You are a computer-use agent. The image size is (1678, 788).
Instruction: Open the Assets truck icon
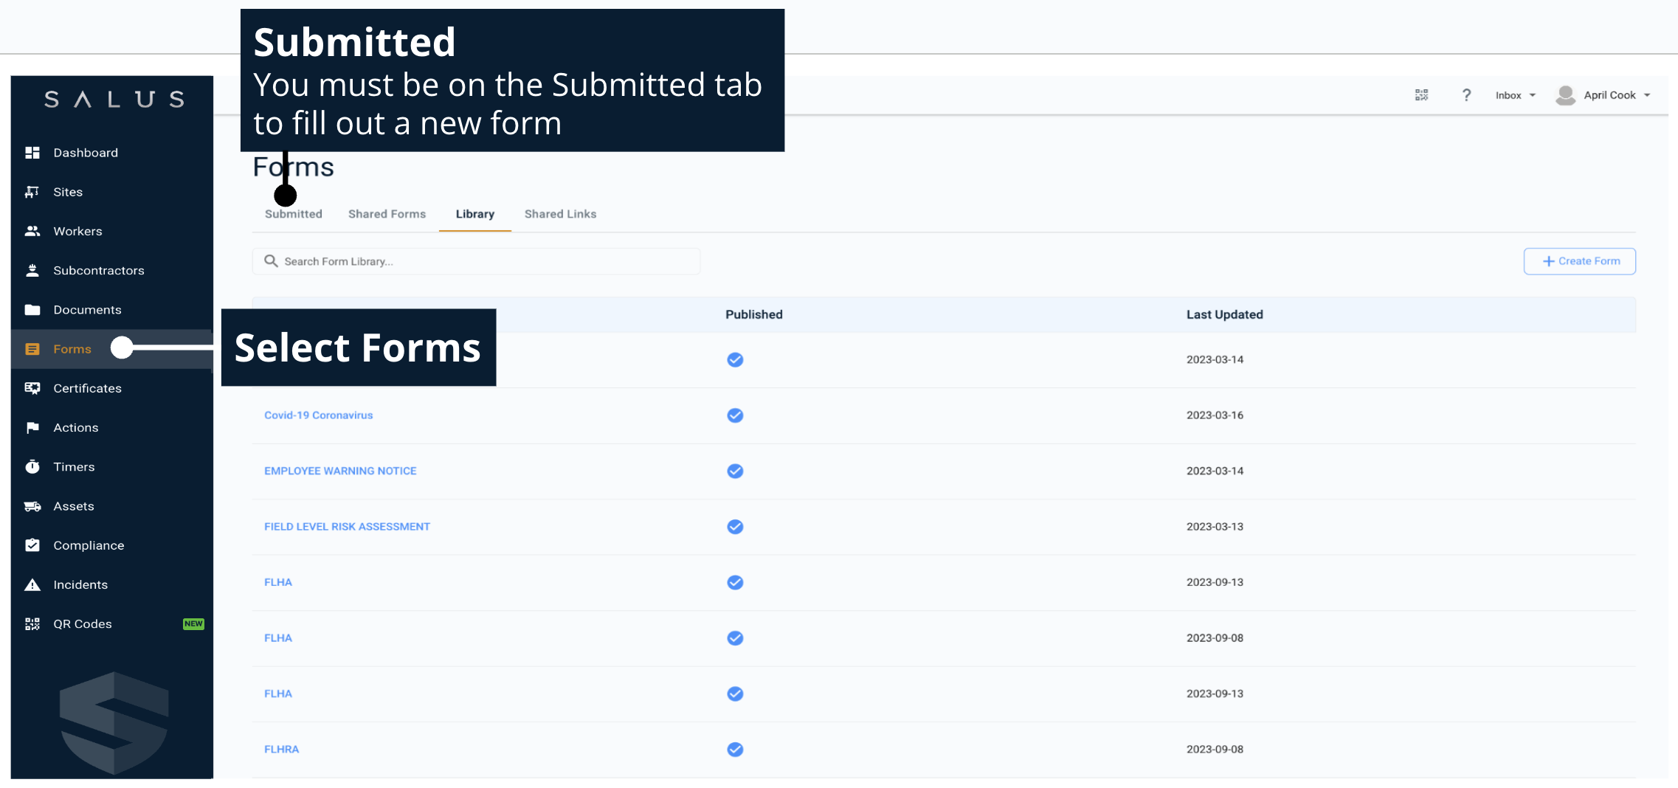click(32, 506)
